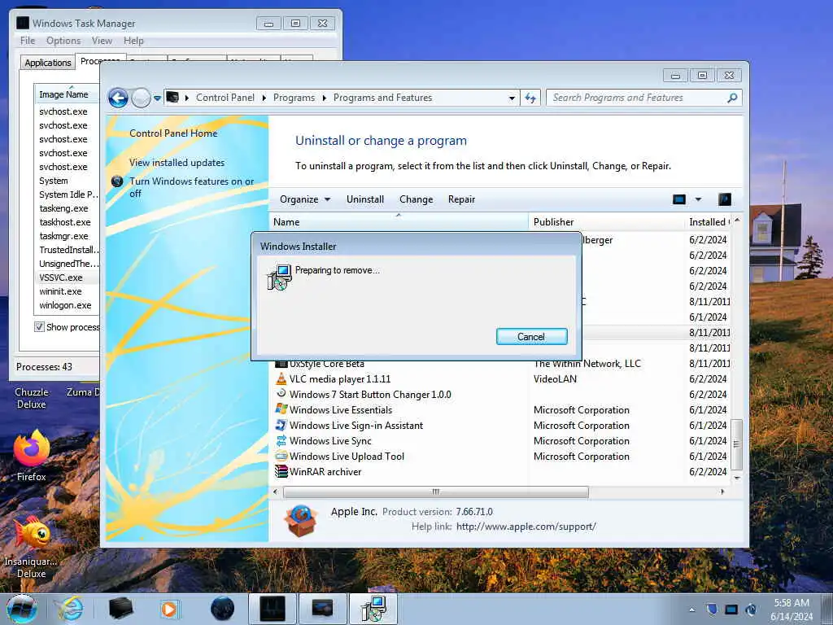Select WinRAR archiver icon
This screenshot has width=833, height=625.
coord(281,471)
